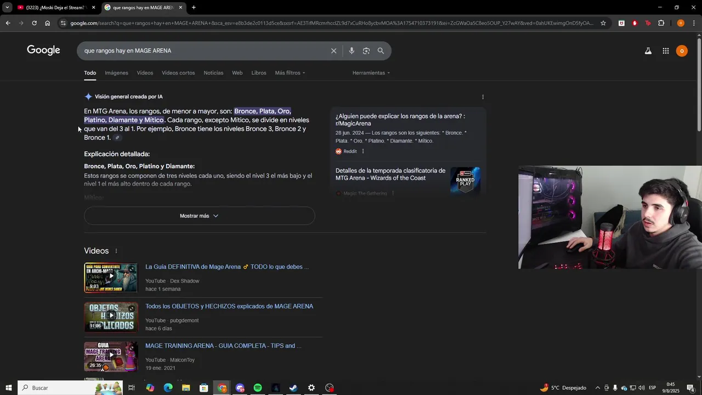
Task: Open more options for the Reddit source
Action: (x=363, y=151)
